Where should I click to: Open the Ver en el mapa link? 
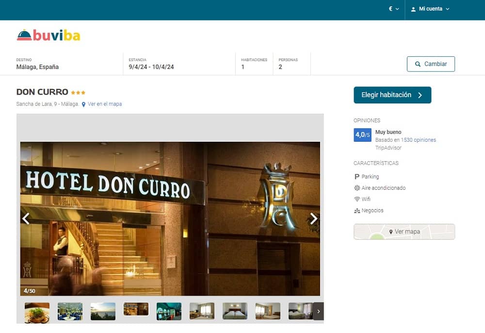[105, 104]
